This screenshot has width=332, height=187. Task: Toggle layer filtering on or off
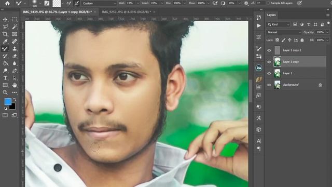(x=328, y=23)
